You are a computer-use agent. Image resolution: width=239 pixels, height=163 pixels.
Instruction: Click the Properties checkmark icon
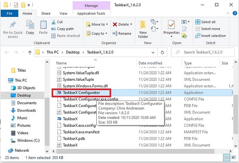click(171, 25)
